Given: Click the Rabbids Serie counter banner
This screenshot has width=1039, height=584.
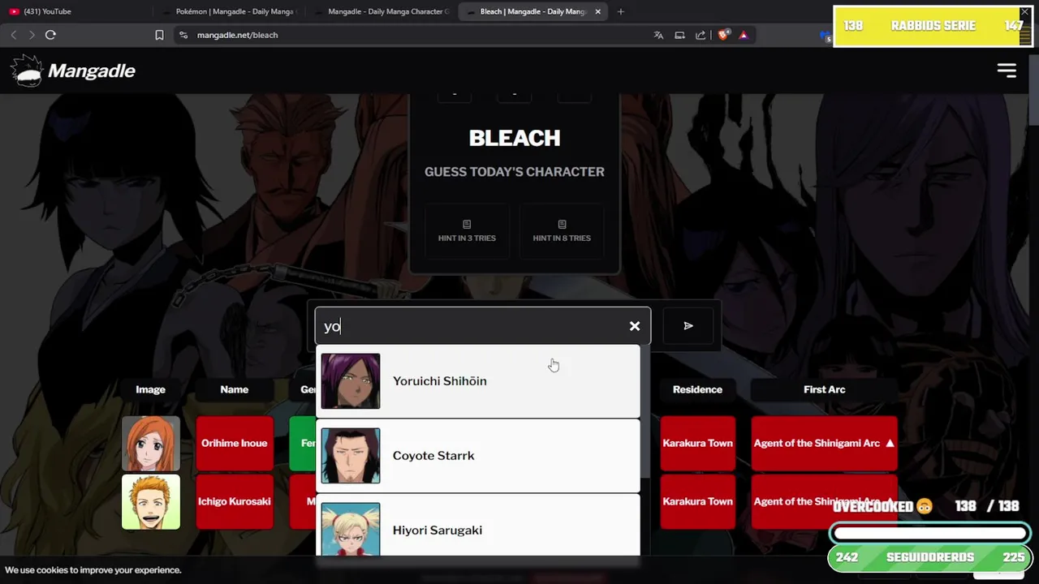Looking at the screenshot, I should [933, 27].
